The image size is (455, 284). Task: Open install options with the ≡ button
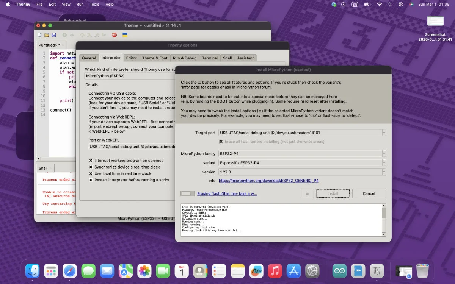point(307,193)
